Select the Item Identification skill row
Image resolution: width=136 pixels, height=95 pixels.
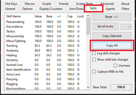pos(45,70)
